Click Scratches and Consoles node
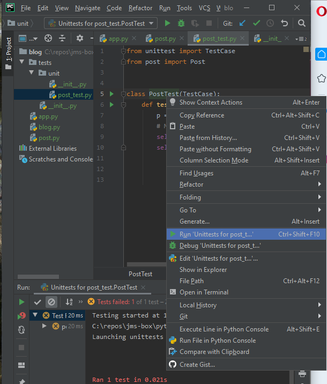The image size is (327, 384). 56,159
